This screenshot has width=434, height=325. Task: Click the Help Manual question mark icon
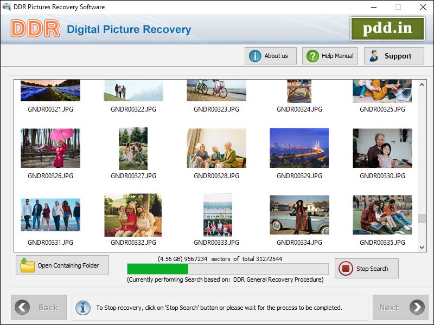(x=312, y=55)
